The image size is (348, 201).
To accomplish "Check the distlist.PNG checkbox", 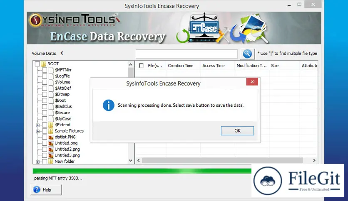I will [x=45, y=137].
